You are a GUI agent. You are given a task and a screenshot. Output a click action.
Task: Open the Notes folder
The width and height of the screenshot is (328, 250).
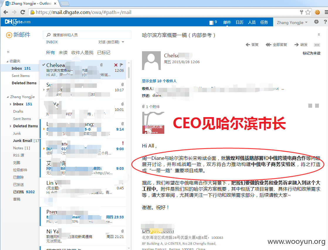point(21,148)
